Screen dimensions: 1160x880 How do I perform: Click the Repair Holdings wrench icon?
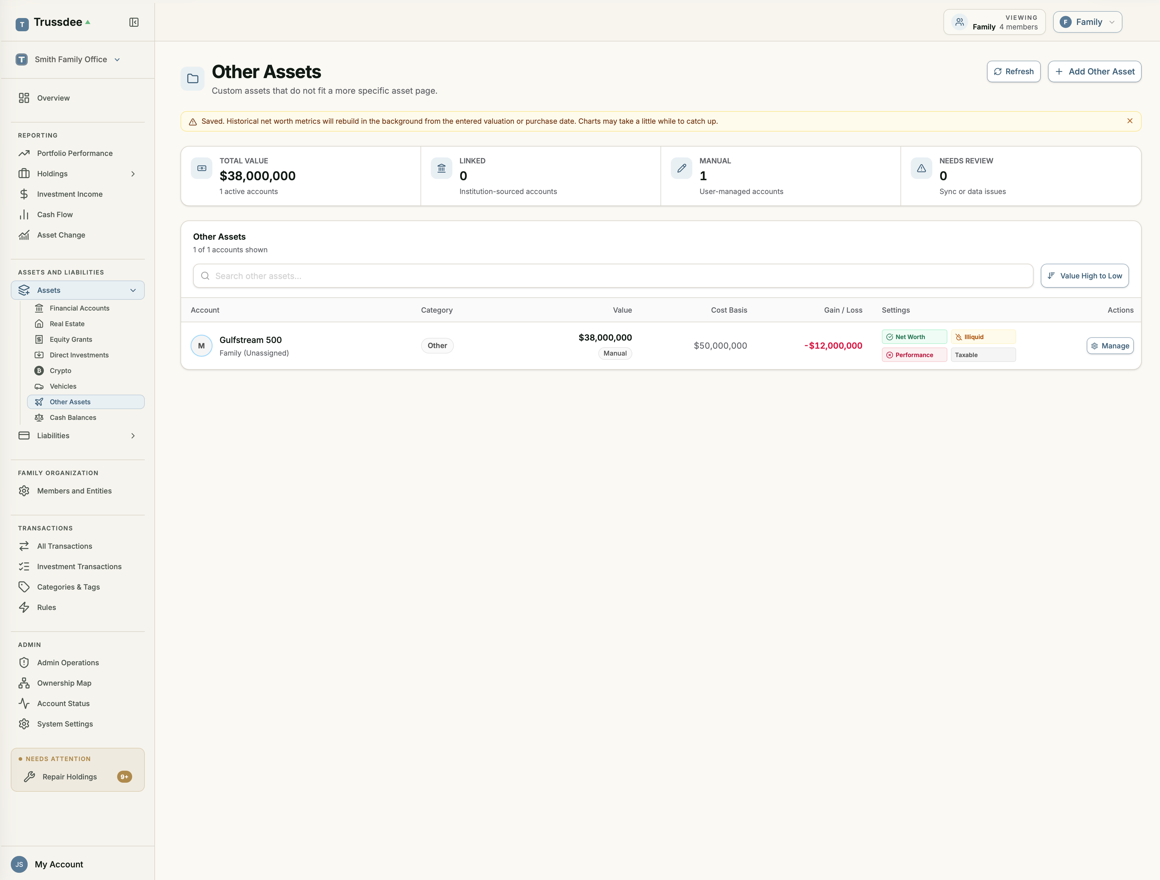click(x=29, y=777)
